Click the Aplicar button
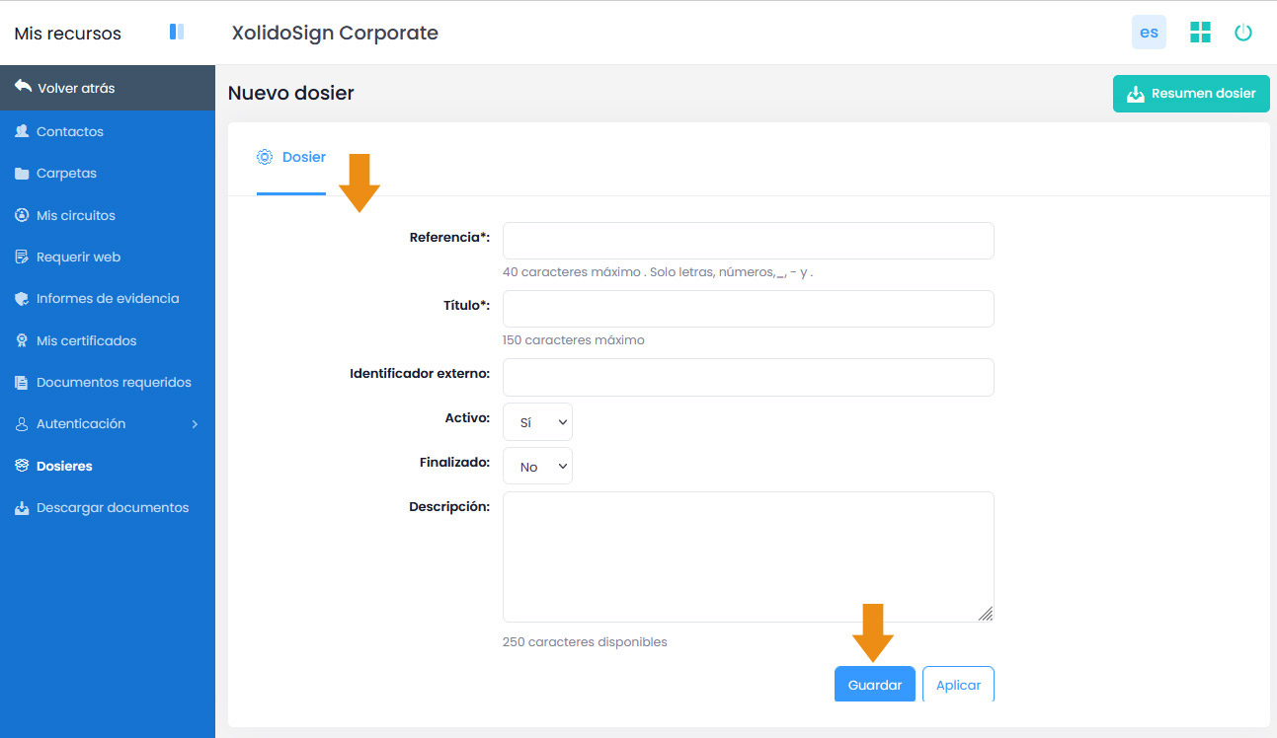Screen dimensions: 1277x738 [958, 685]
